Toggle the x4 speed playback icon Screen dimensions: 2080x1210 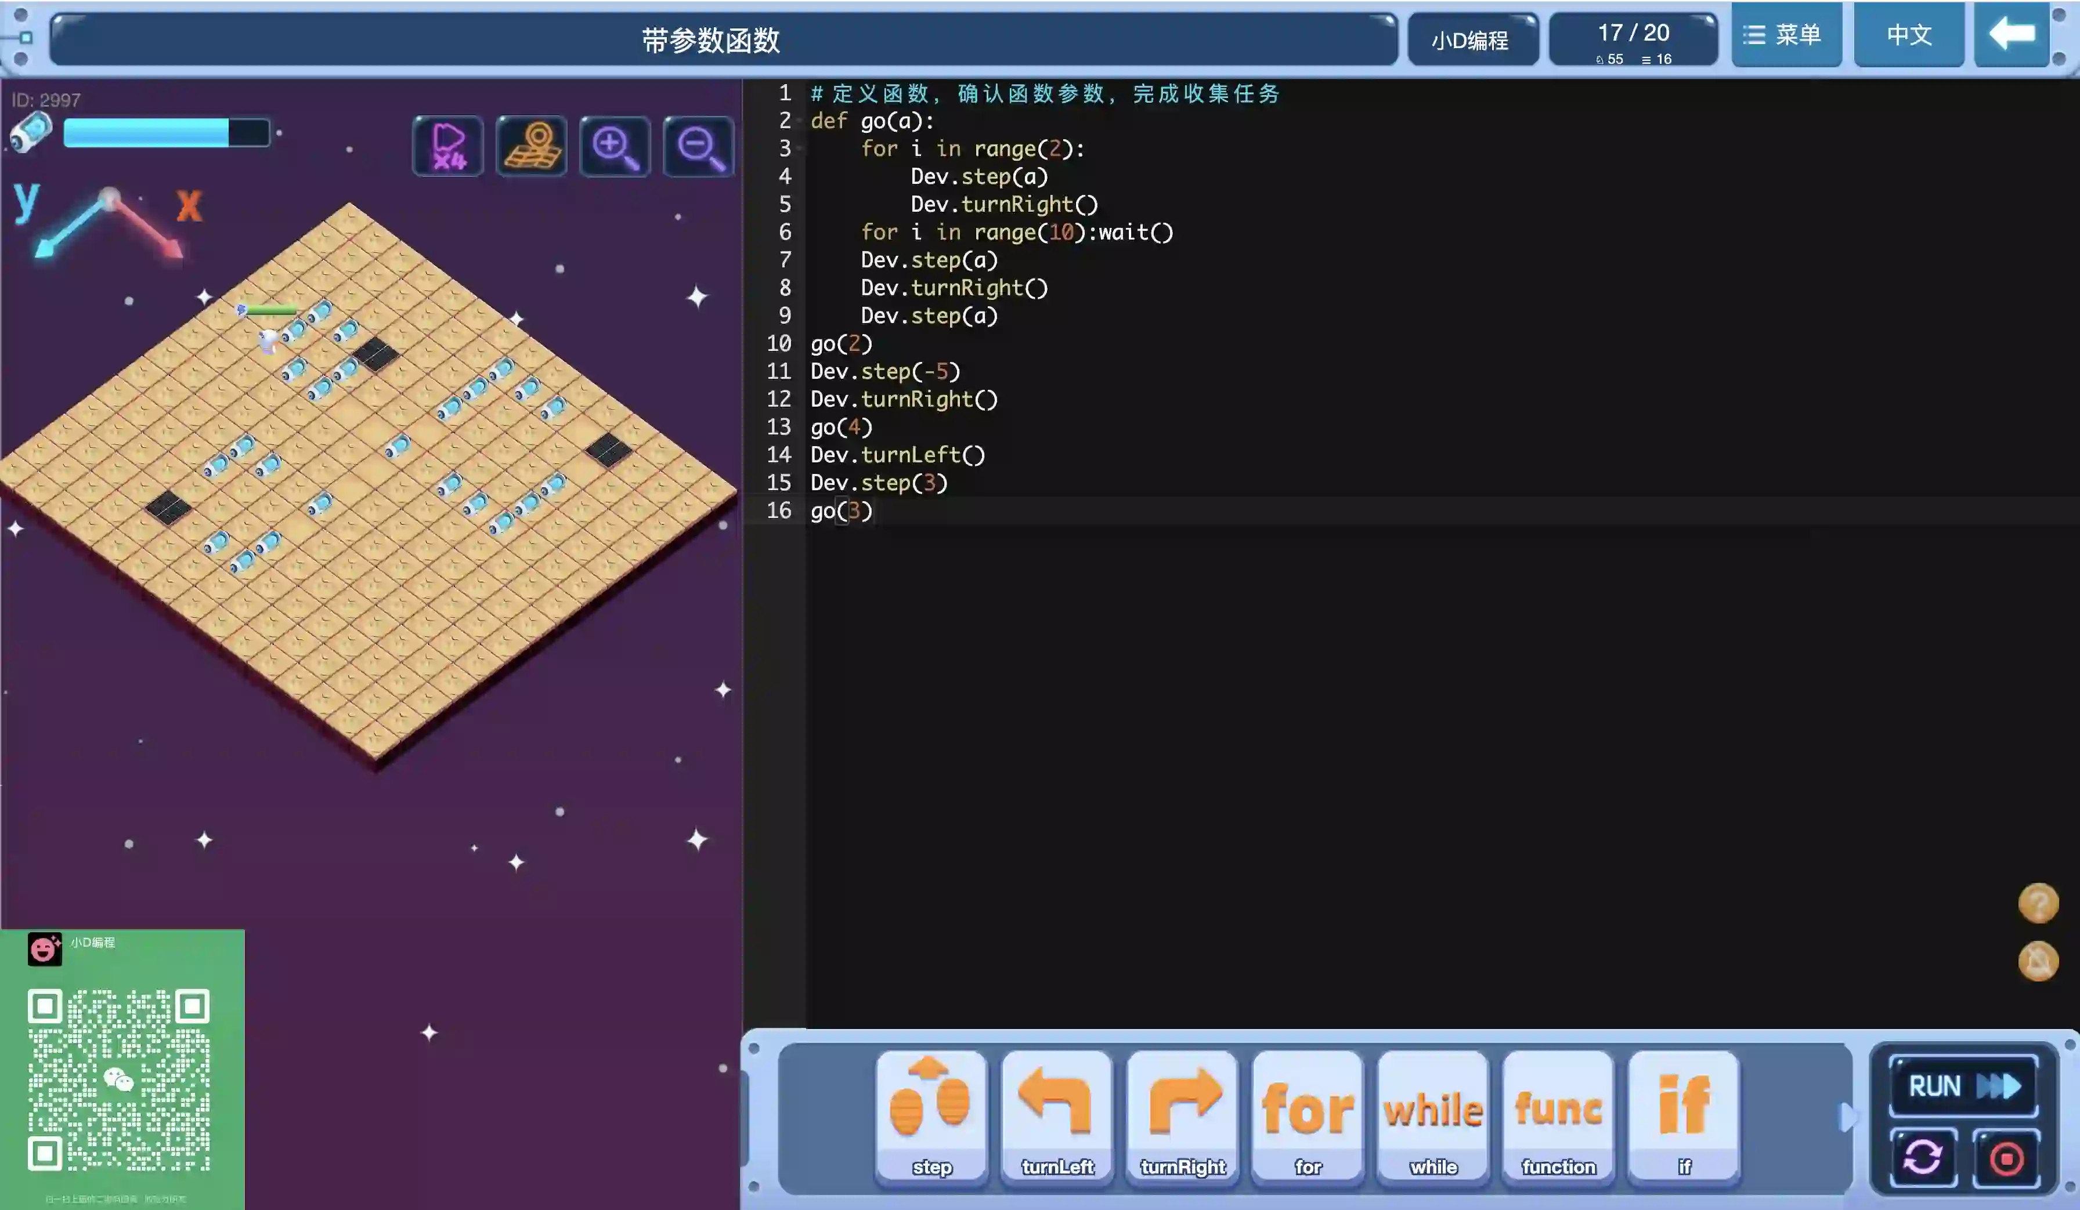(x=448, y=146)
